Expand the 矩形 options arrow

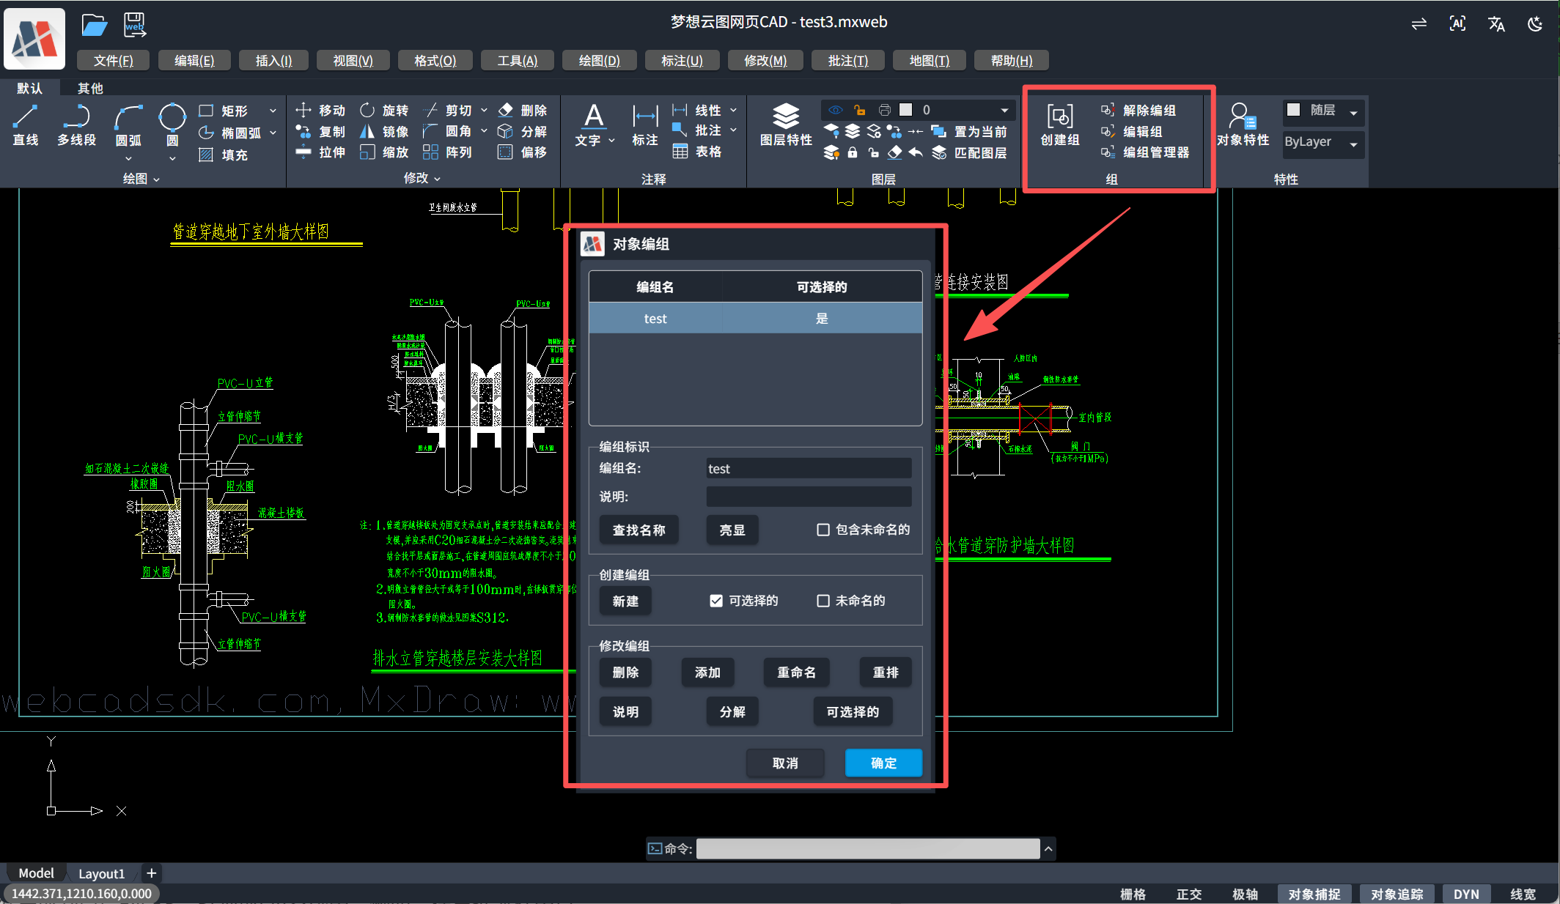point(273,111)
